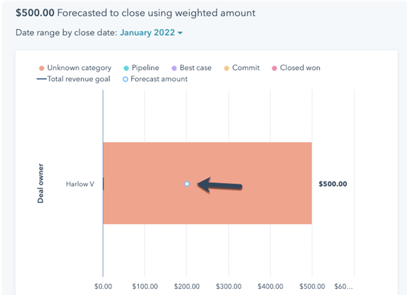This screenshot has height=295, width=407.
Task: Click the Commit legend label
Action: (246, 68)
